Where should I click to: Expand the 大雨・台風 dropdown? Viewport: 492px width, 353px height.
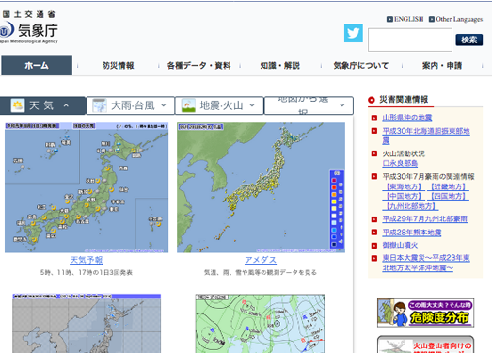pos(164,105)
